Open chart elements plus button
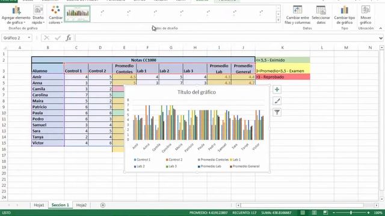Screen dimensions: 385x216 277,89
